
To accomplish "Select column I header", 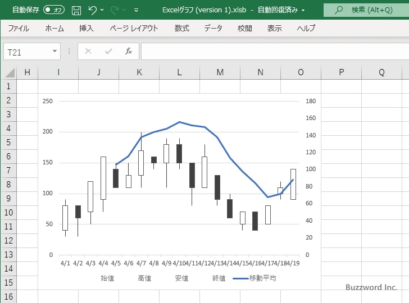I will coord(58,72).
